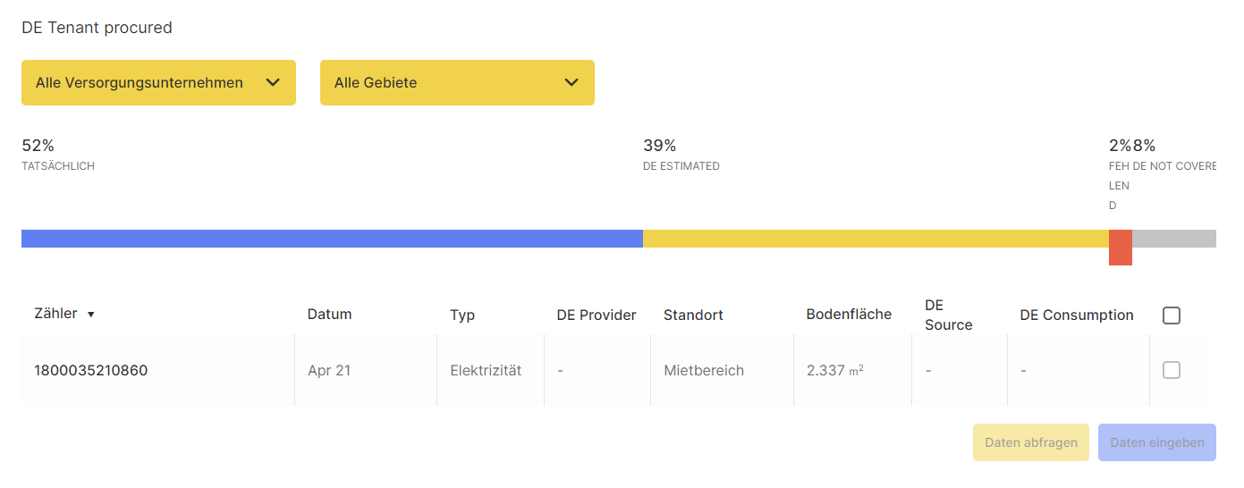The width and height of the screenshot is (1244, 488).
Task: Check the row checkbox for meter 1800035210860
Action: click(1172, 370)
